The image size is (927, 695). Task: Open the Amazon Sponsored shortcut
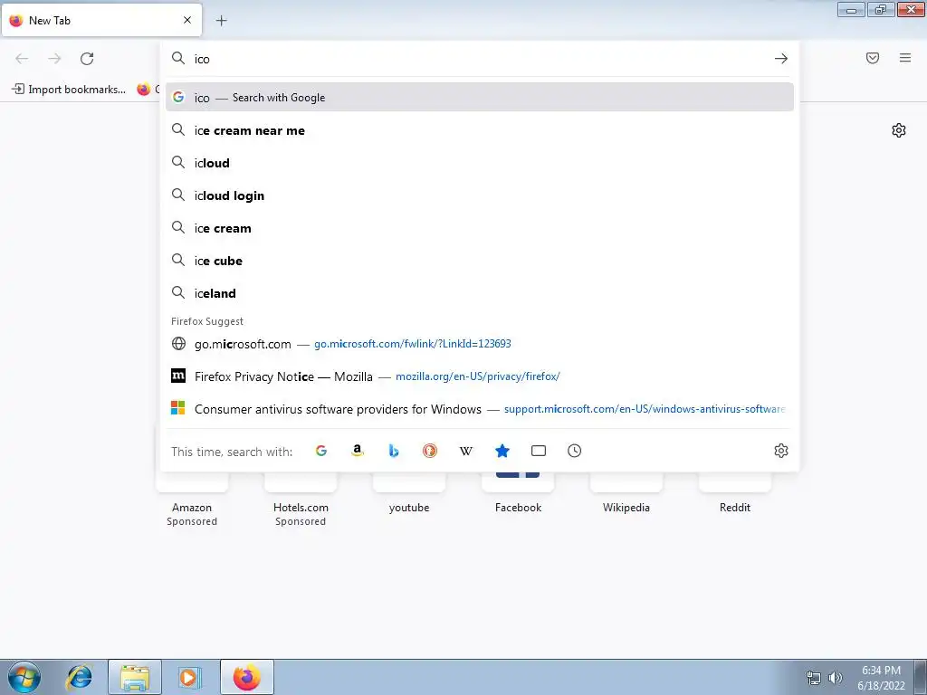click(x=192, y=500)
